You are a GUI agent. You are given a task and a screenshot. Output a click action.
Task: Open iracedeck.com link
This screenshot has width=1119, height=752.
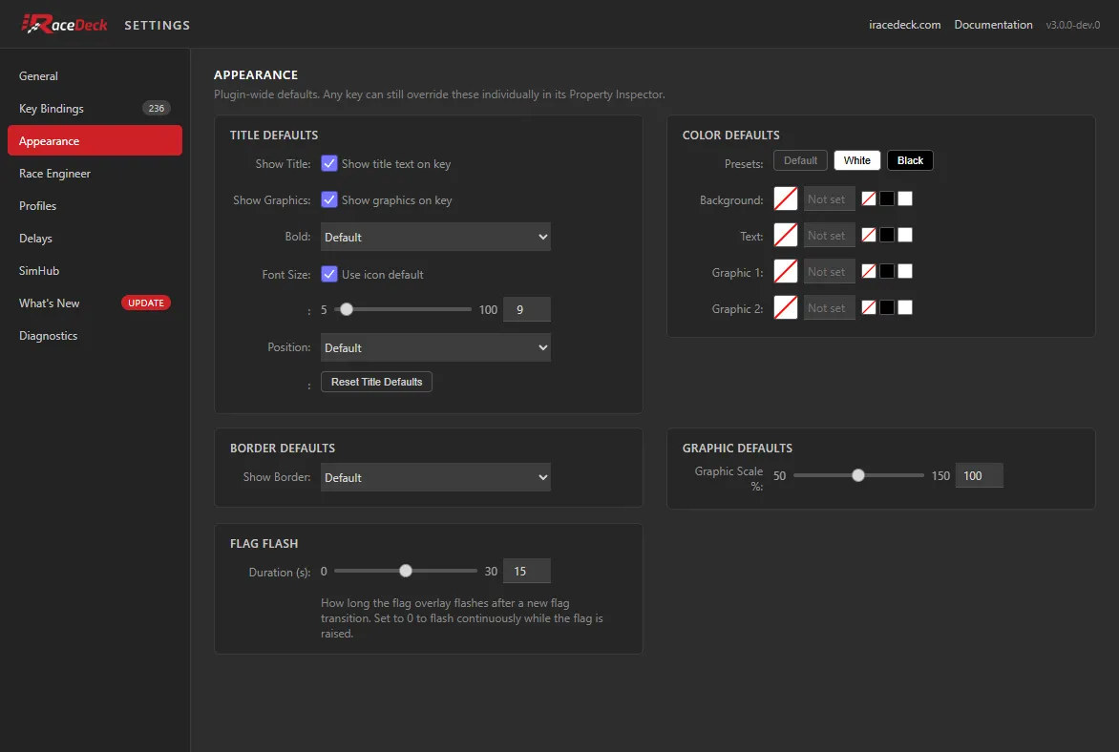coord(904,24)
